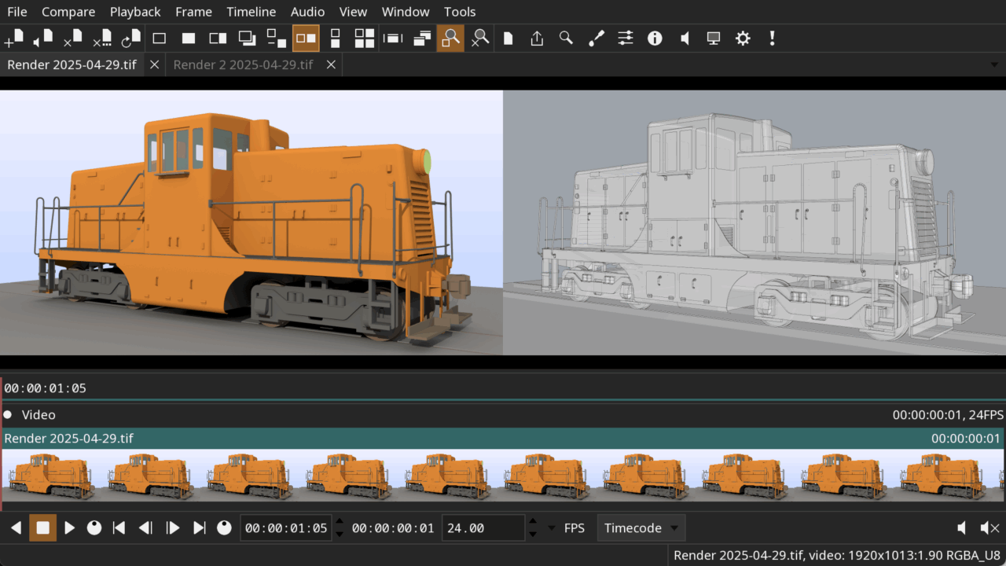Viewport: 1006px width, 566px height.
Task: Open the Compare menu
Action: [68, 12]
